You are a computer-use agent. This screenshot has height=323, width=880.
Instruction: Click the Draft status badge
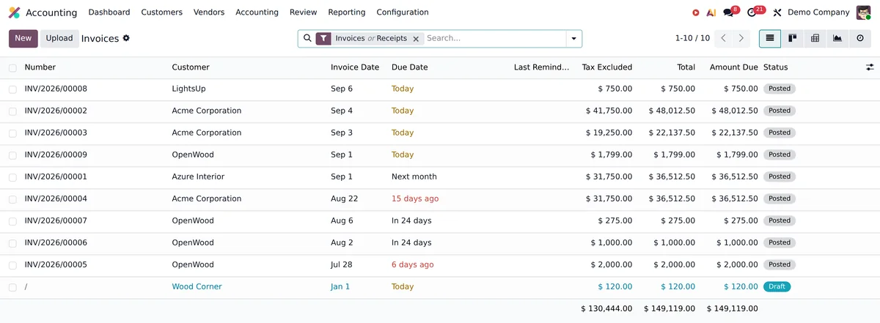777,287
